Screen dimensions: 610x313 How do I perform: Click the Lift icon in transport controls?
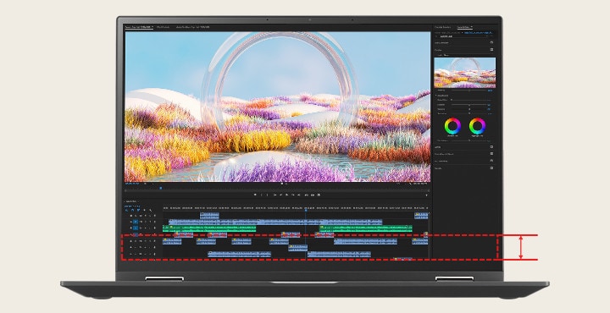coord(306,195)
